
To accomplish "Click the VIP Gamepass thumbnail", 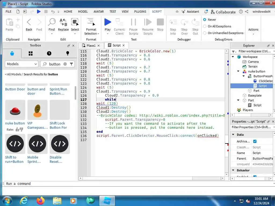I will 37,110.
